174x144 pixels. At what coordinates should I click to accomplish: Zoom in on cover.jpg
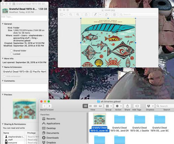(x=78, y=14)
